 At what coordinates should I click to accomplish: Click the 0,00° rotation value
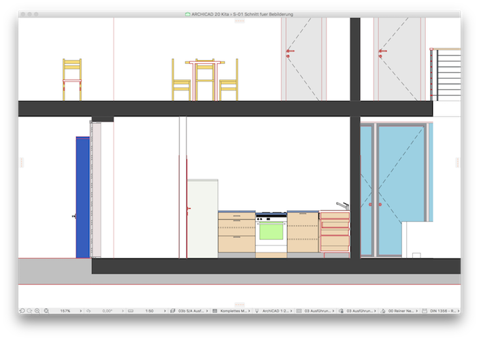(108, 311)
